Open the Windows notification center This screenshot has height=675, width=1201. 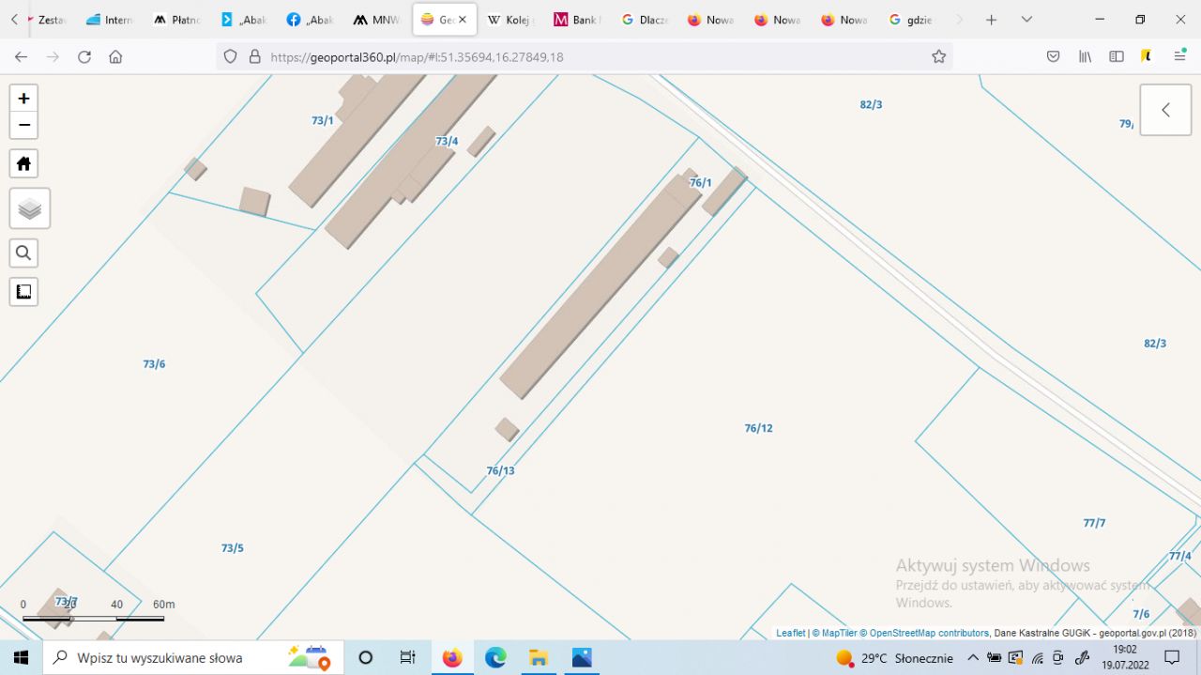coord(1172,658)
